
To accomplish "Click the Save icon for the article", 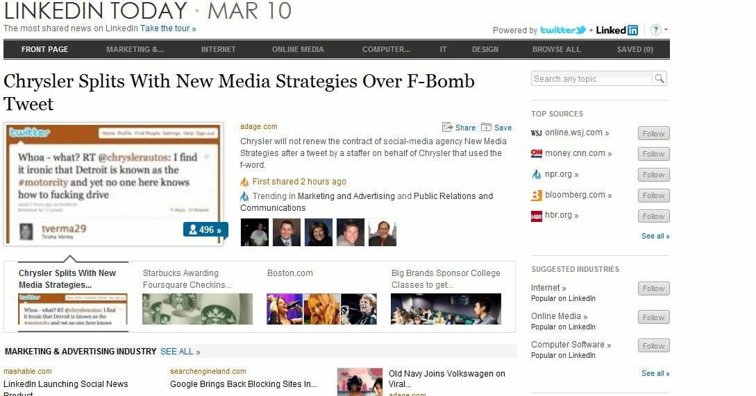I will tap(486, 127).
